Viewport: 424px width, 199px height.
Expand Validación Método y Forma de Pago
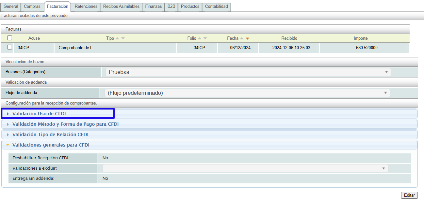click(65, 124)
